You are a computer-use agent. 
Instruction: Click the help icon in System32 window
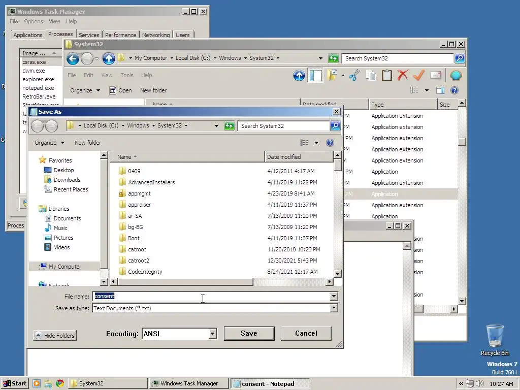pos(454,90)
